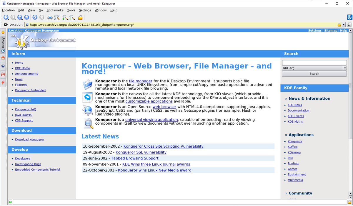Decrease font size with zoom-out magnifier
353x206 pixels.
pyautogui.click(x=72, y=17)
